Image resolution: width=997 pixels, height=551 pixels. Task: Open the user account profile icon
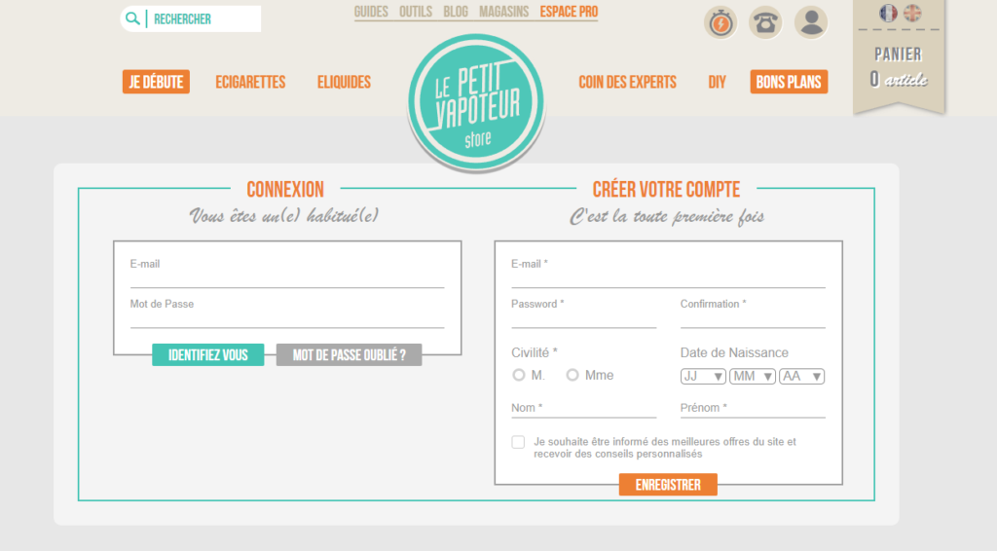(x=811, y=23)
